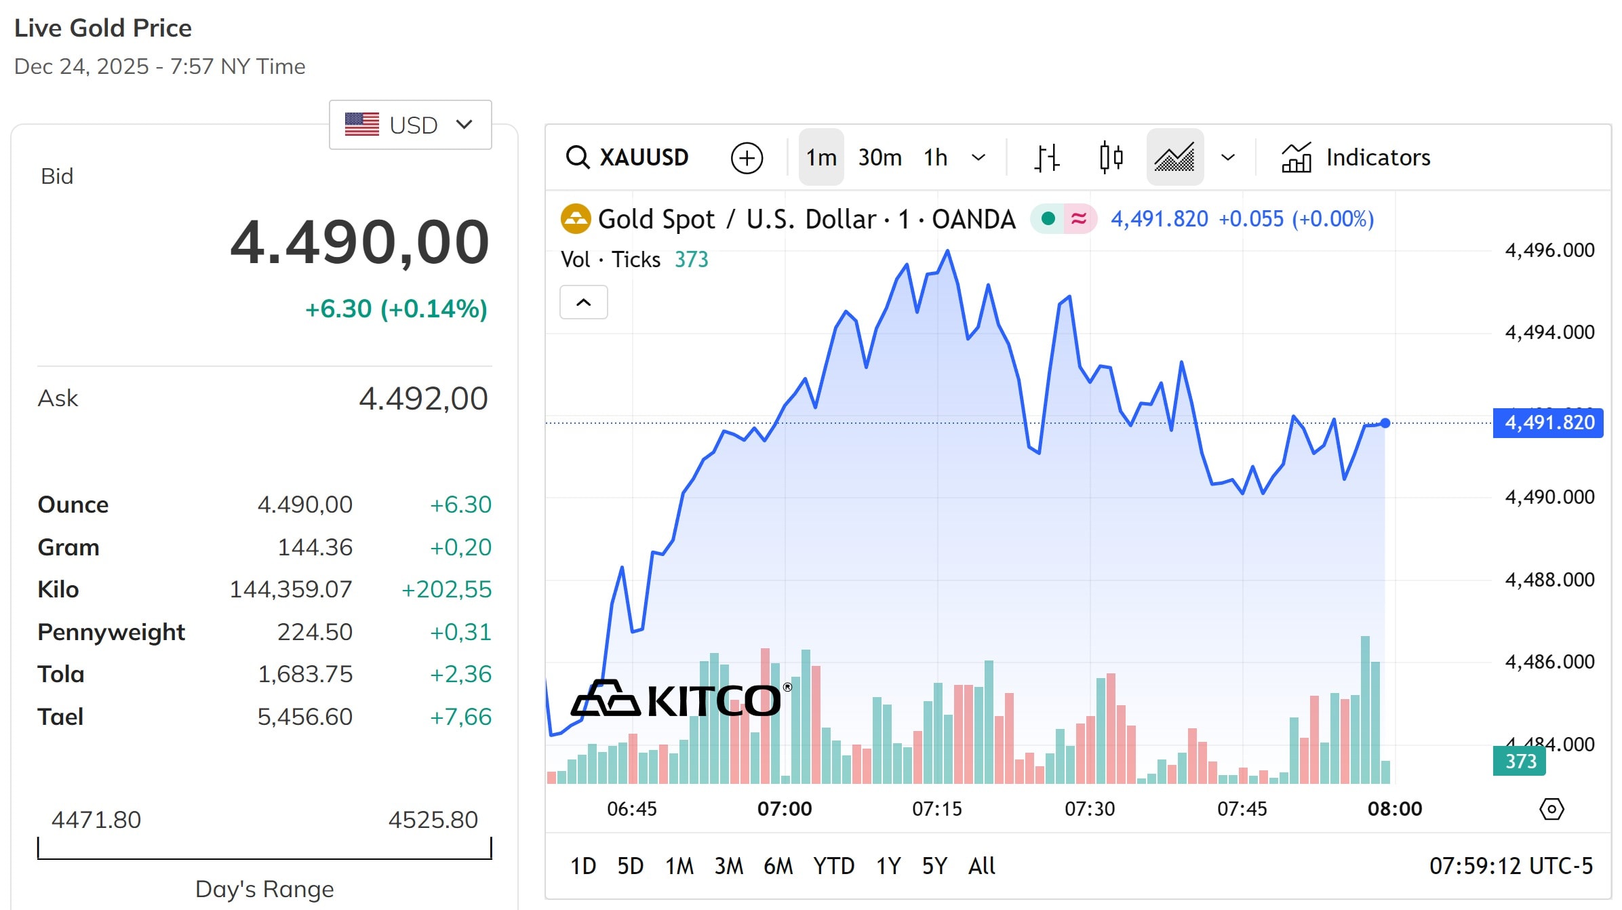This screenshot has height=910, width=1622.
Task: Toggle the delayed data indicator pill
Action: pyautogui.click(x=1078, y=218)
